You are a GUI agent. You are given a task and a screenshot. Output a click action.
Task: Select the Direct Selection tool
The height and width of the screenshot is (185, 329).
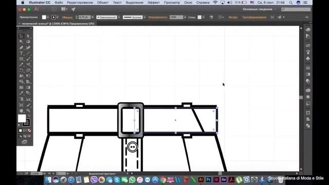(x=28, y=36)
